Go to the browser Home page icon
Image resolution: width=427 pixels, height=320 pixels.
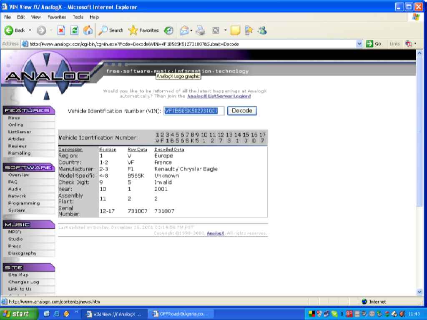click(x=88, y=30)
